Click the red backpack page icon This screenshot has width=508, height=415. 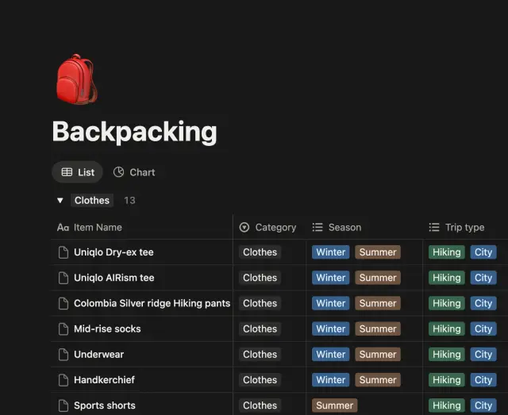pos(76,79)
